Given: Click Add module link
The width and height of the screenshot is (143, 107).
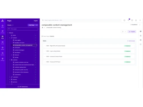Looking at the screenshot, I should tap(131, 41).
